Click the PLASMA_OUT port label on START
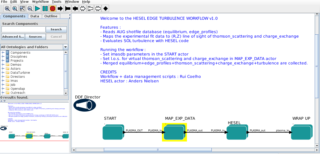This screenshot has height=154, width=320. click(134, 130)
